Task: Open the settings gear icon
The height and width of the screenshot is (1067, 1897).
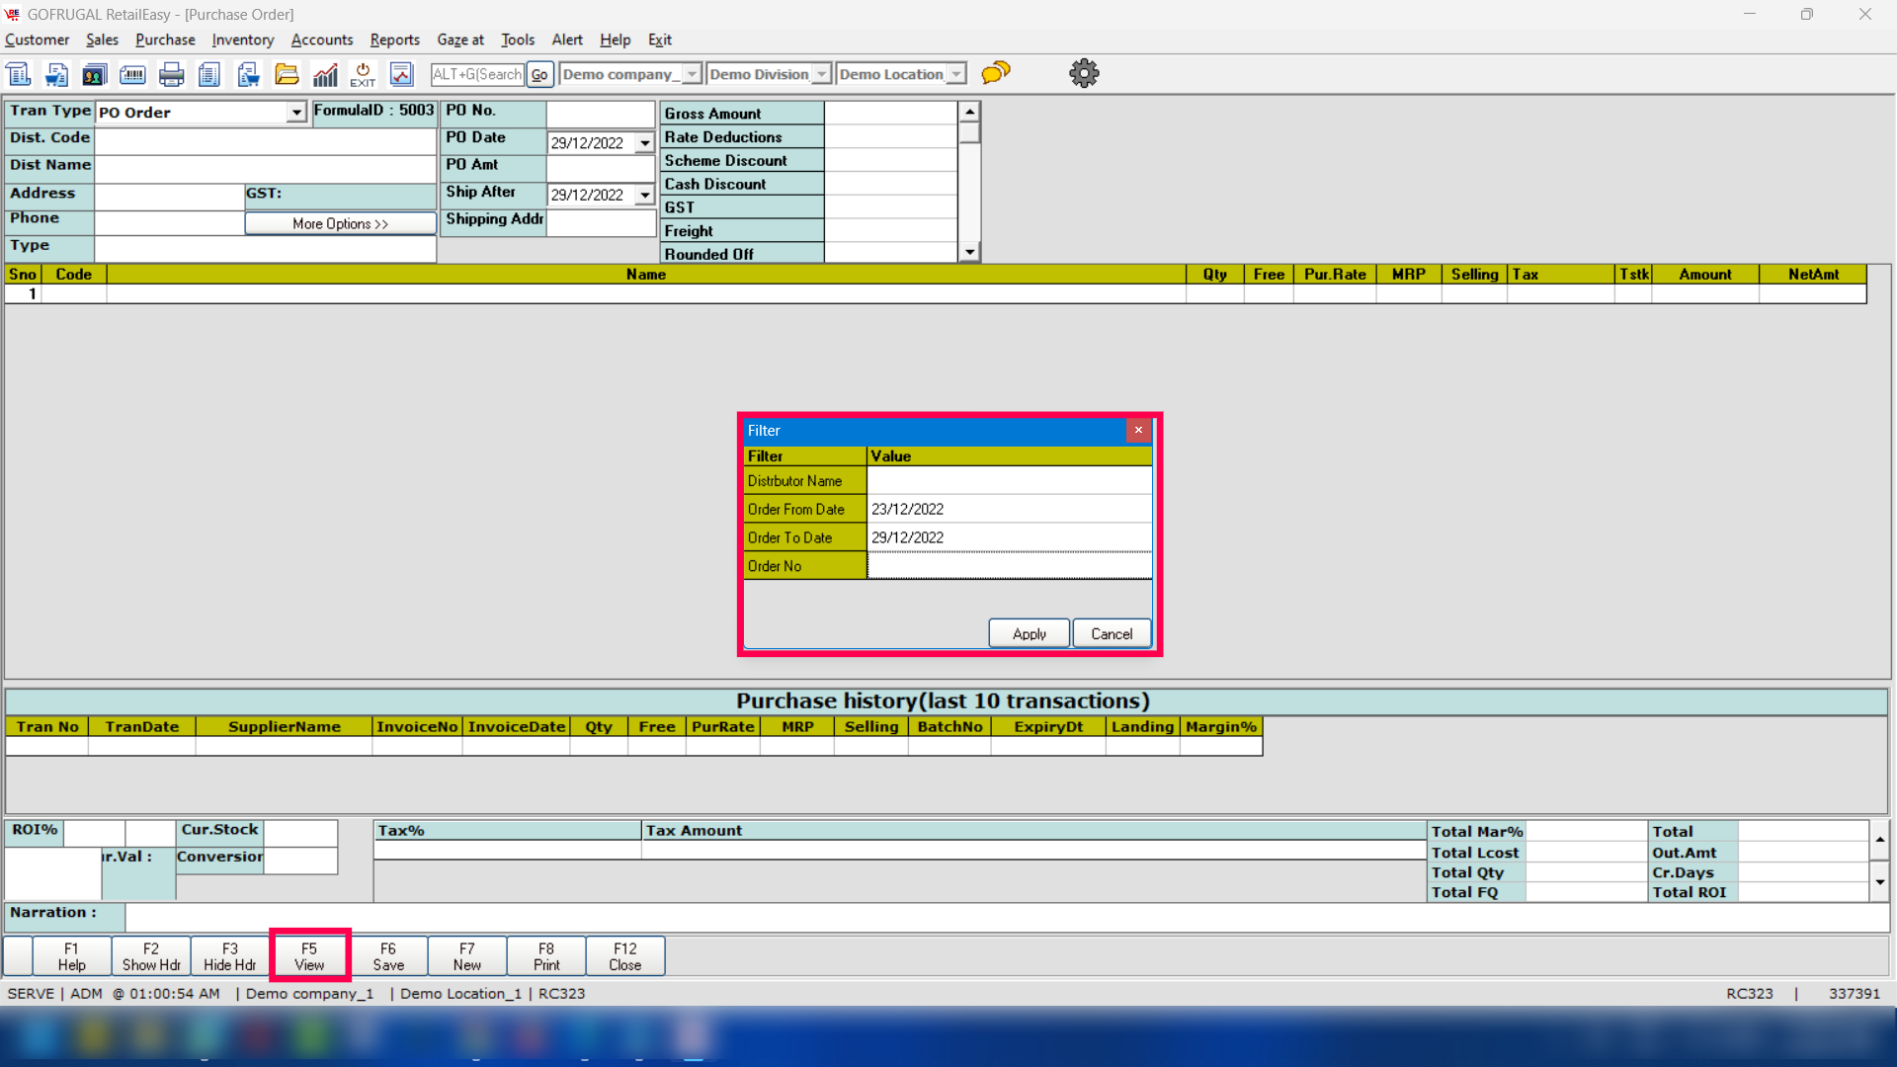Action: pyautogui.click(x=1084, y=73)
